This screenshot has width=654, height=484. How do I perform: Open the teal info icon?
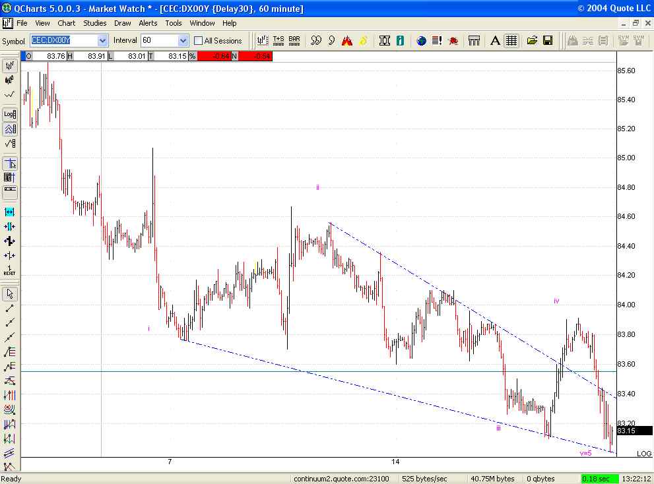point(400,40)
